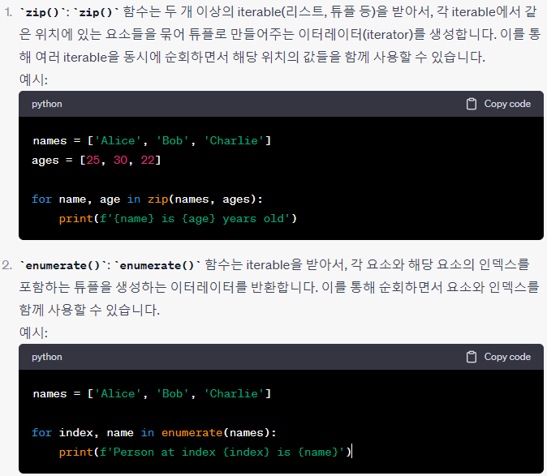
Task: Click the '예시:' label above the zip code
Action: tap(33, 79)
